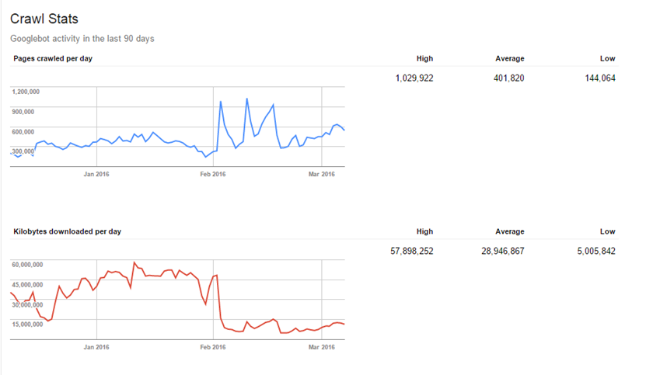Click Mar 2016 label on pages crawled chart
Image resolution: width=667 pixels, height=375 pixels.
coord(321,174)
